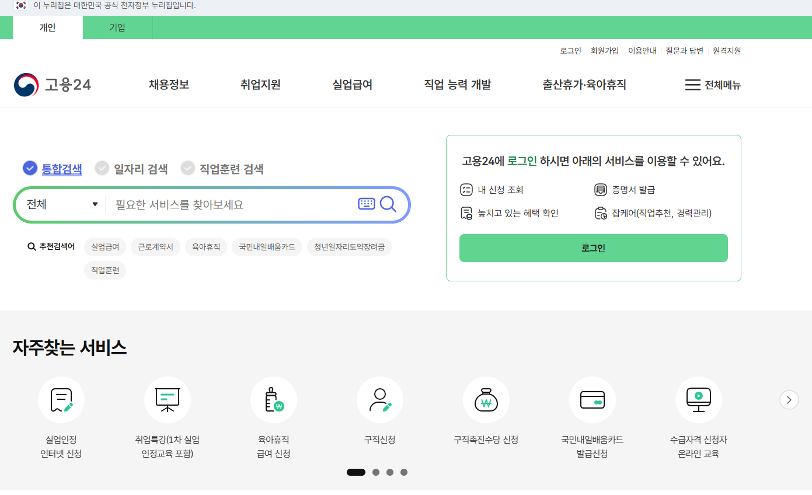Select the 취업특강 presentation board icon

pyautogui.click(x=168, y=400)
